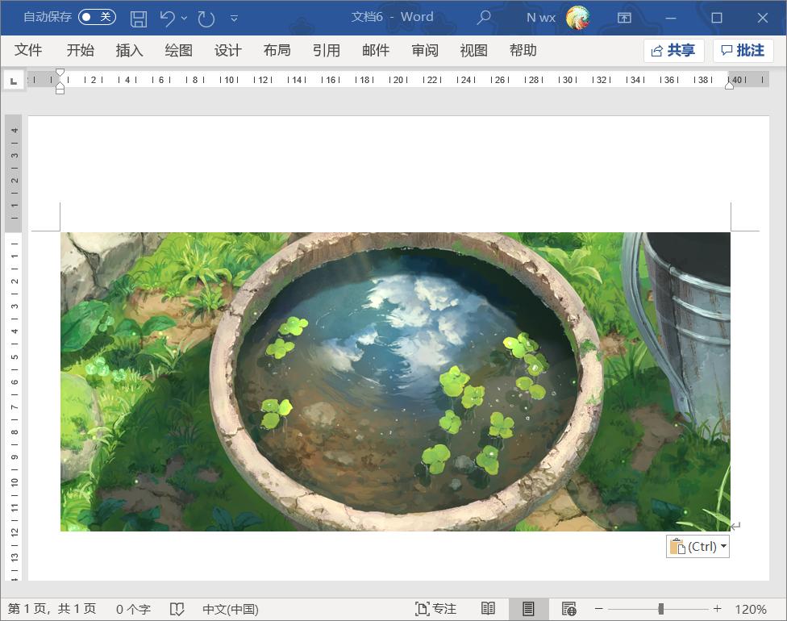Image resolution: width=787 pixels, height=621 pixels.
Task: Expand the Paste Options (Ctrl) dropdown
Action: pos(723,547)
